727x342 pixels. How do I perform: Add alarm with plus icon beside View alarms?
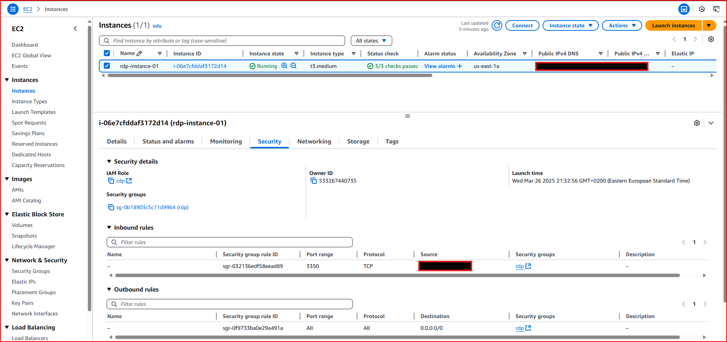(460, 66)
